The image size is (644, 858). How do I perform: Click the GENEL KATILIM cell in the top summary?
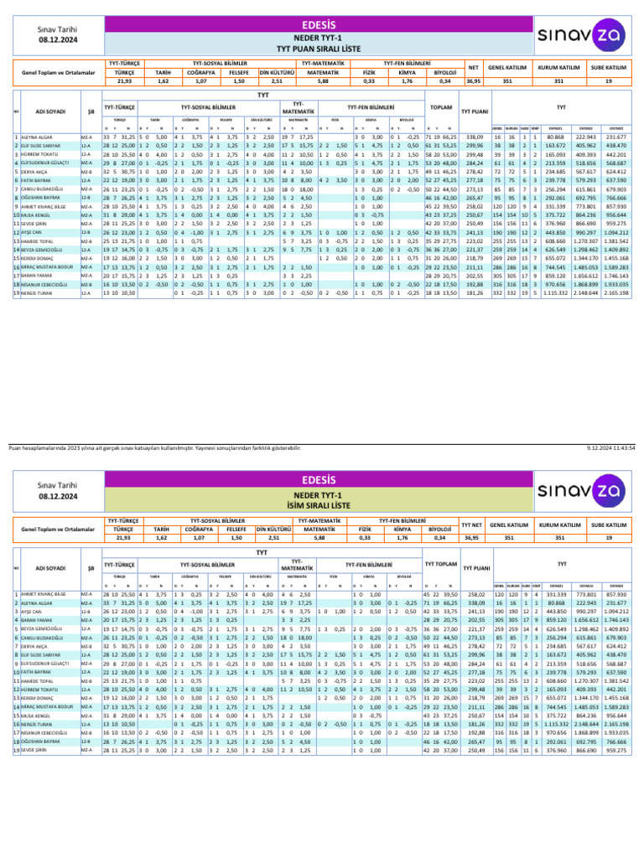pyautogui.click(x=507, y=68)
